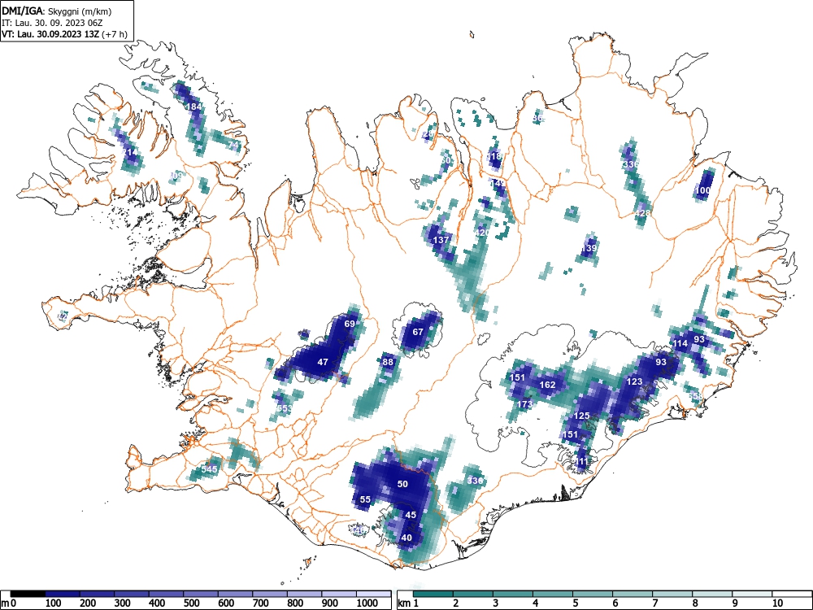Click the 5–6 km teal legend swatch
Image resolution: width=813 pixels, height=610 pixels.
593,594
